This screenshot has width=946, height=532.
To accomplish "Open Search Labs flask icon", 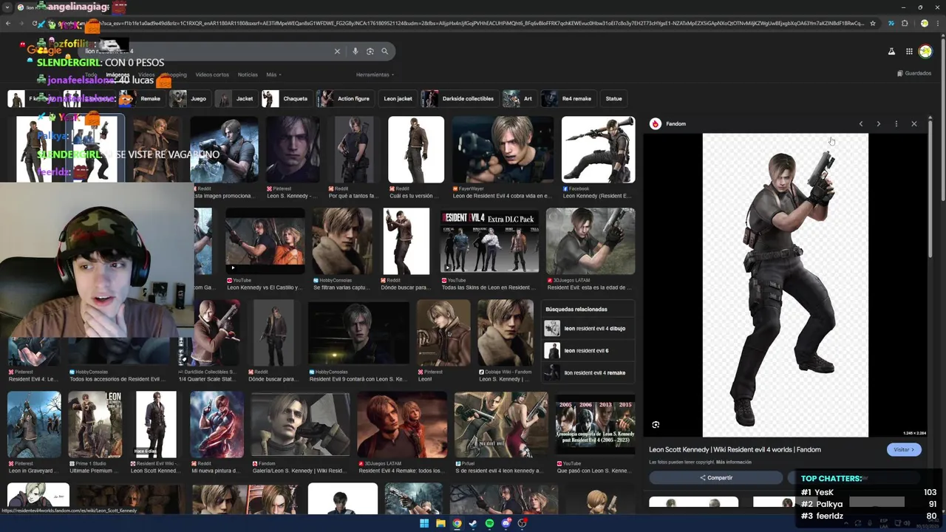I will (891, 51).
